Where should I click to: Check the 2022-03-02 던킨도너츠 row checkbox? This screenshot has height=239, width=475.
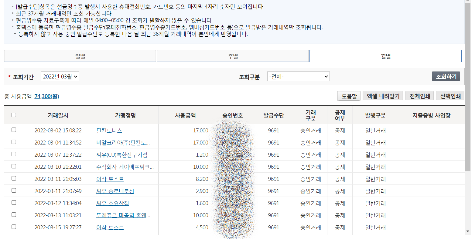point(14,130)
